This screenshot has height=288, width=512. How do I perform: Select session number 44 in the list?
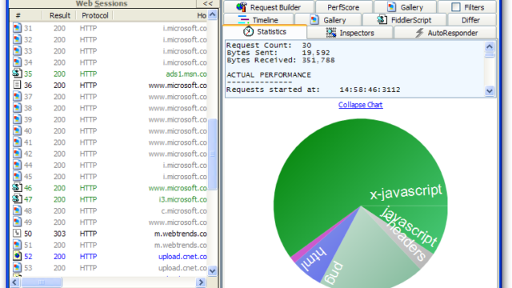28,165
